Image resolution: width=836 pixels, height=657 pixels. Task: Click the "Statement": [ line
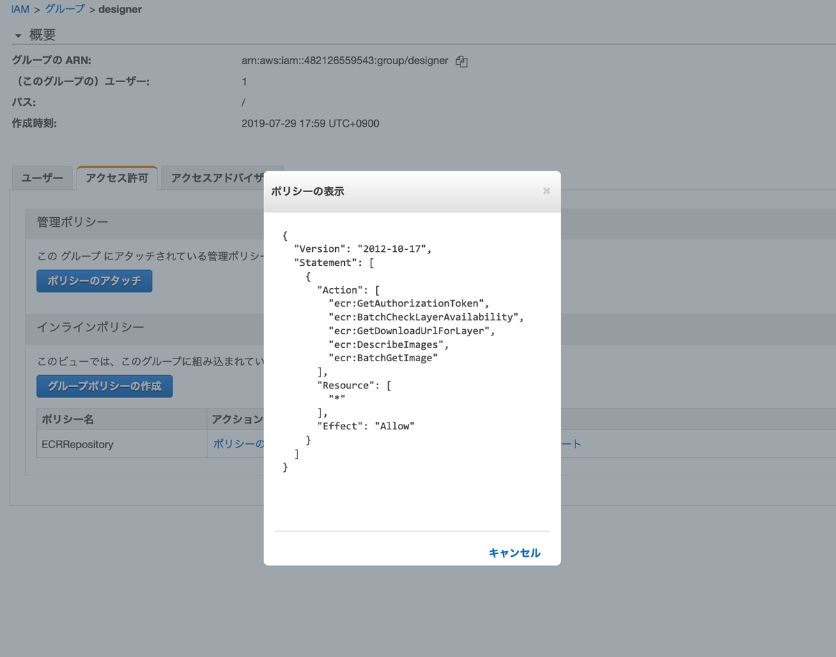click(x=335, y=263)
